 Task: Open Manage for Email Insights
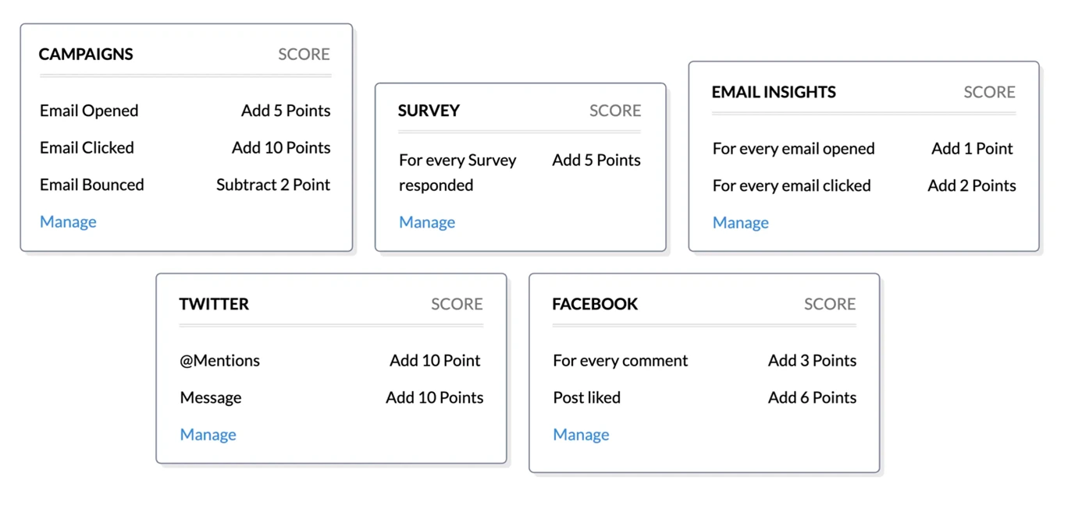point(740,222)
